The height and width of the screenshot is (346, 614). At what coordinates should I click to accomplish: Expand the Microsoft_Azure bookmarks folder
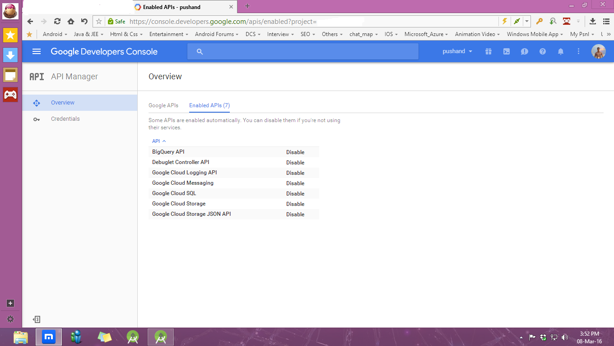click(x=426, y=34)
